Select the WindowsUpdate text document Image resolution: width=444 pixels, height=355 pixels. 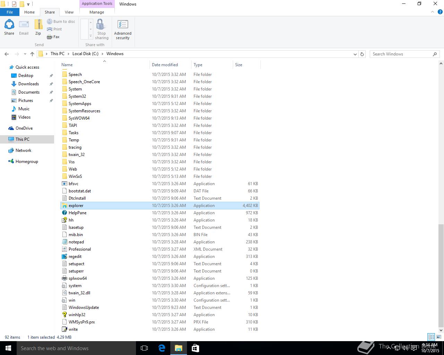pyautogui.click(x=160, y=308)
